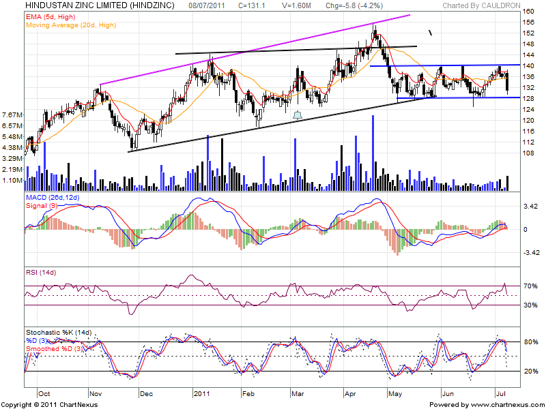Click the RSI (14d) indicator label
The image size is (546, 409).
pos(42,272)
